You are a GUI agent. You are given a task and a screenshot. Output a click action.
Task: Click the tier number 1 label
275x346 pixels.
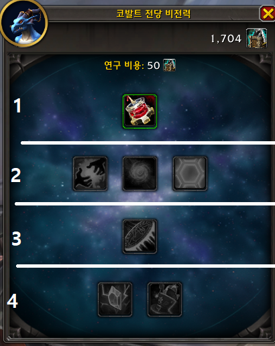tap(17, 106)
